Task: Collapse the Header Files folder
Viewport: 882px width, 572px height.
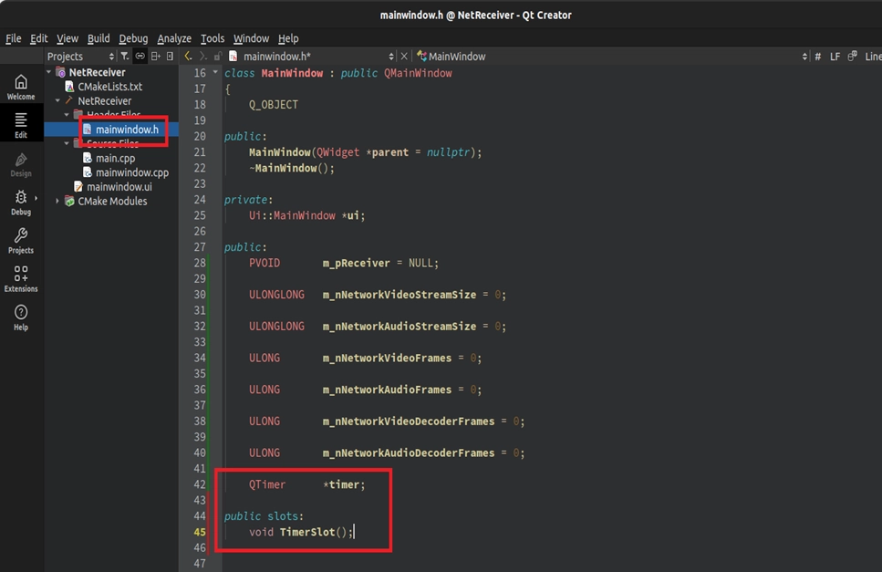Action: point(67,115)
